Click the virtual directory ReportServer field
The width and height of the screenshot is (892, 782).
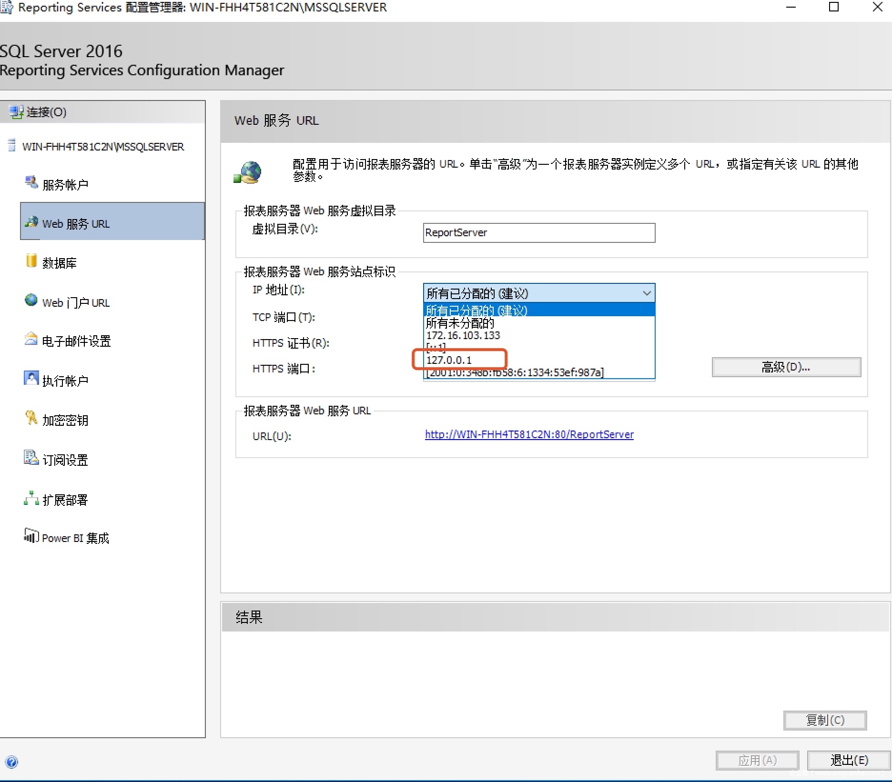(x=539, y=233)
